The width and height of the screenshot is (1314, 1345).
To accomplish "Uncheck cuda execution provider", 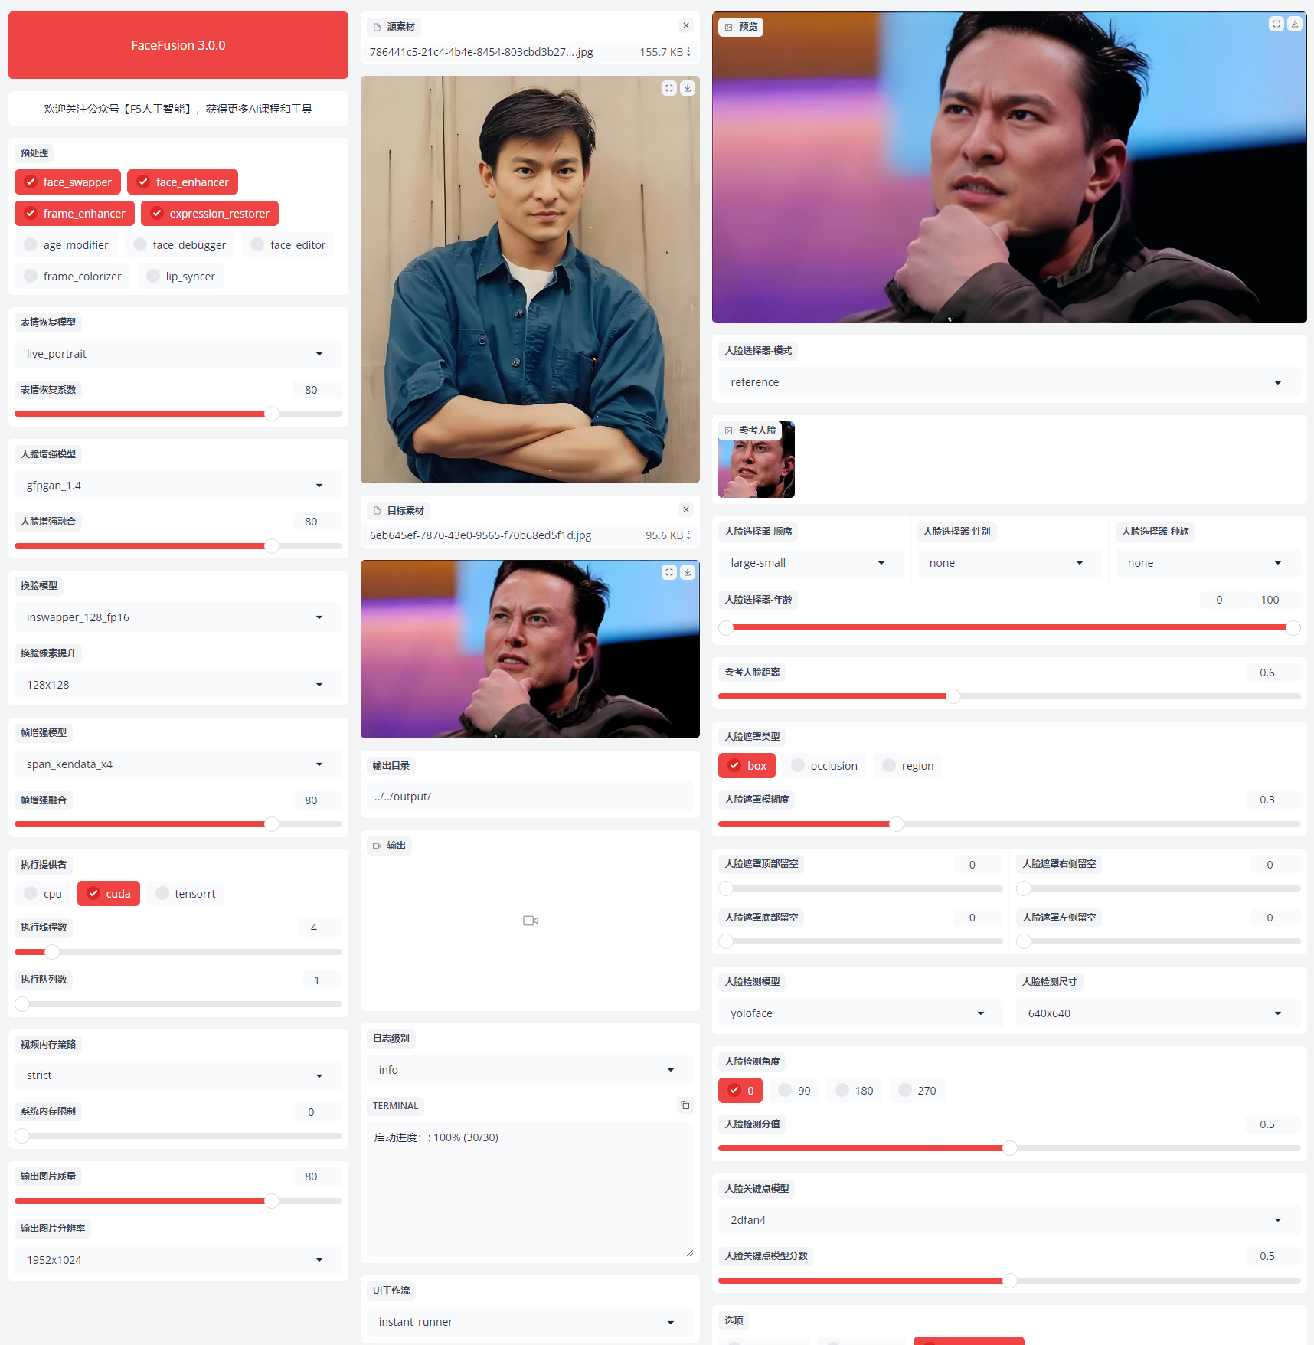I will point(109,894).
